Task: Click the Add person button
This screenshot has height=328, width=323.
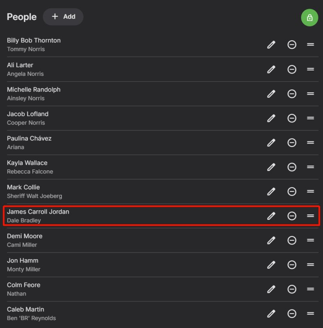Action: [x=63, y=17]
